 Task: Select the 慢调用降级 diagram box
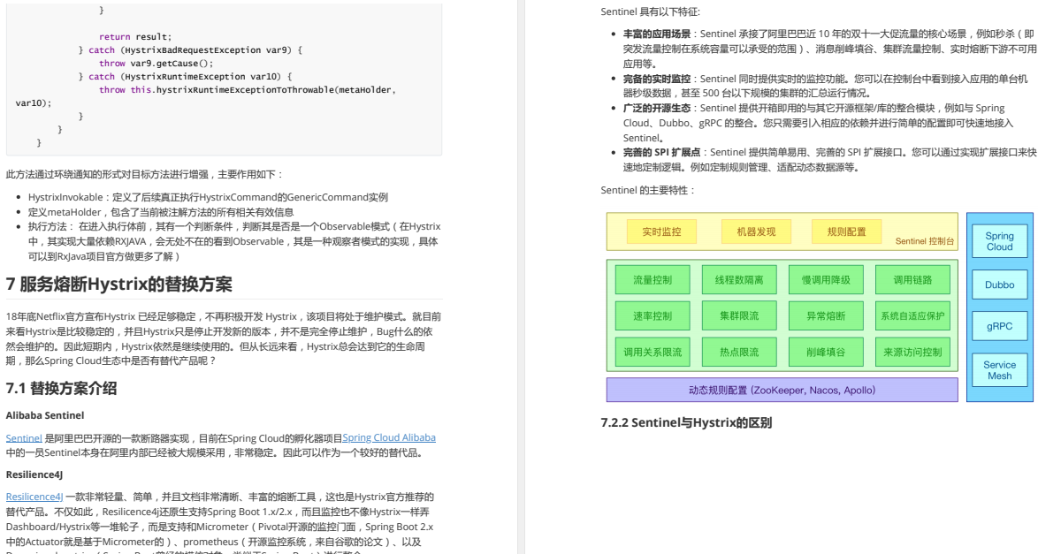826,280
